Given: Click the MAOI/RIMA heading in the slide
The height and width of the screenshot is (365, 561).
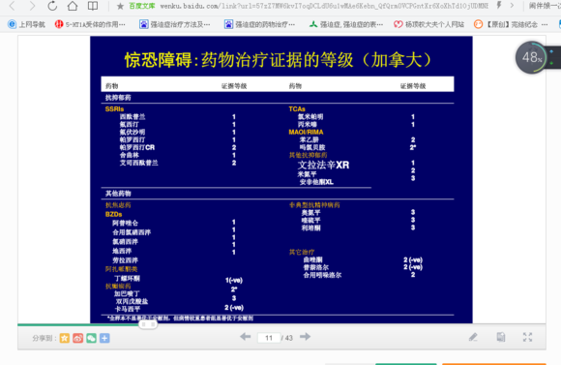Looking at the screenshot, I should pyautogui.click(x=306, y=132).
